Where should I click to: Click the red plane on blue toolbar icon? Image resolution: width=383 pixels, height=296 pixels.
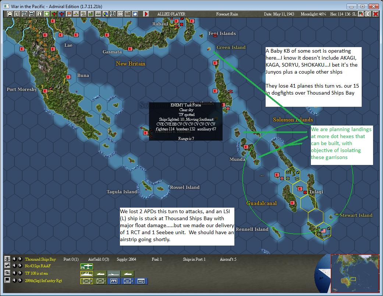tap(61, 14)
